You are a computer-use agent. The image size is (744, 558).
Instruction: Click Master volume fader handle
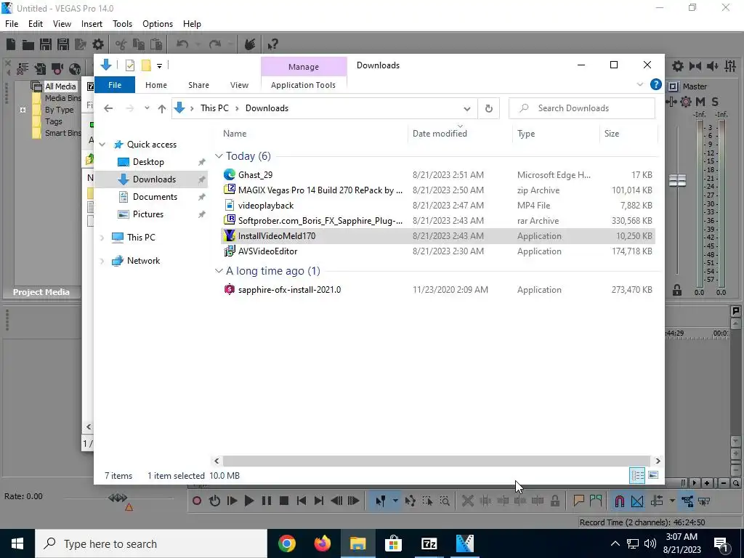coord(678,180)
